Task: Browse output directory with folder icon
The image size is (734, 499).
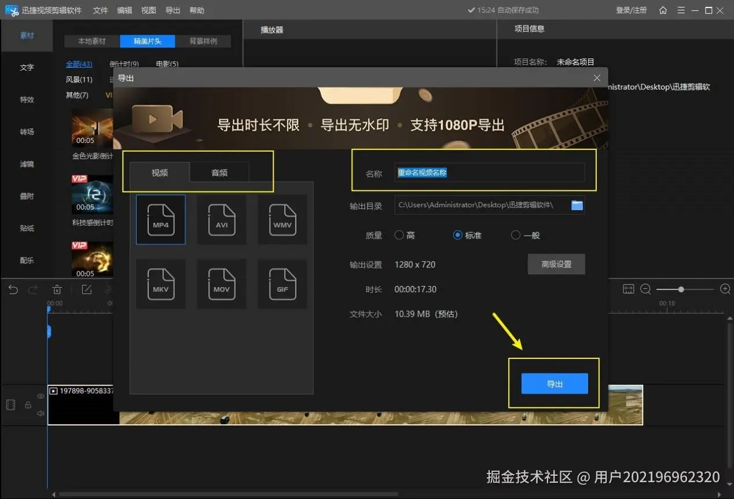Action: click(x=577, y=205)
